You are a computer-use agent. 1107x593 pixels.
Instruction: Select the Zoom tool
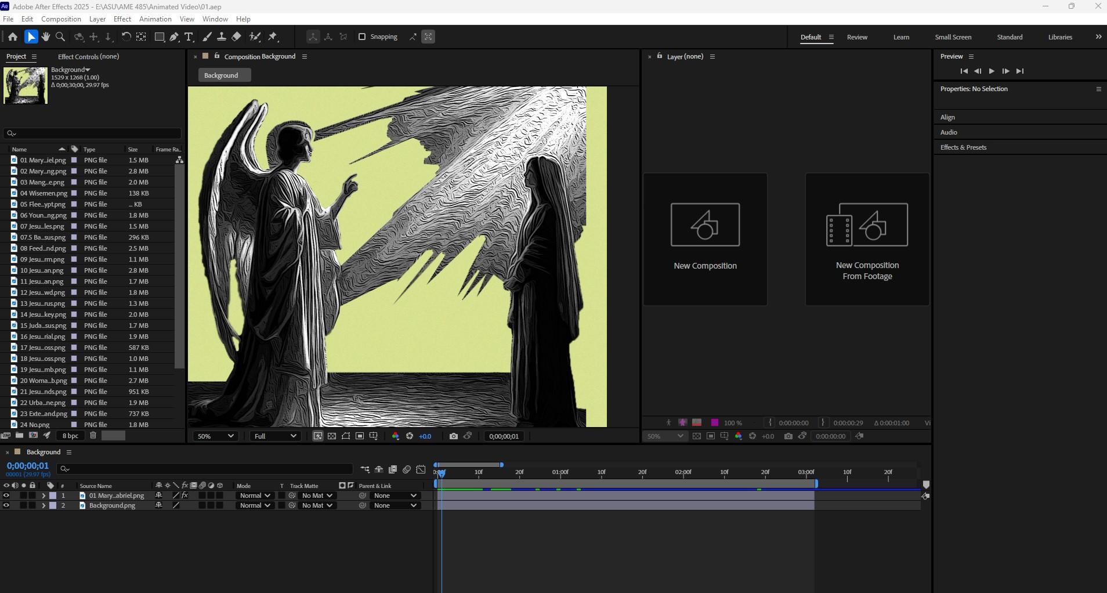tap(60, 37)
